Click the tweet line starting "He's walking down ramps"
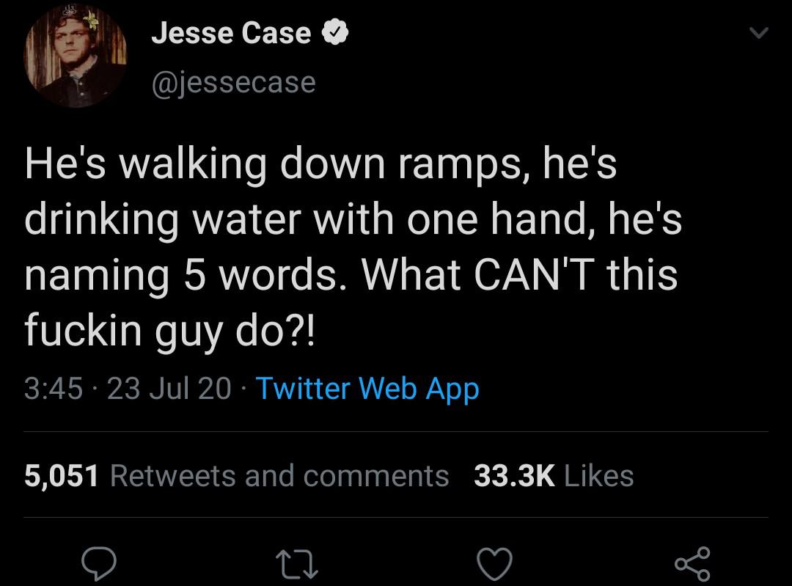Image resolution: width=792 pixels, height=586 pixels. (x=320, y=164)
